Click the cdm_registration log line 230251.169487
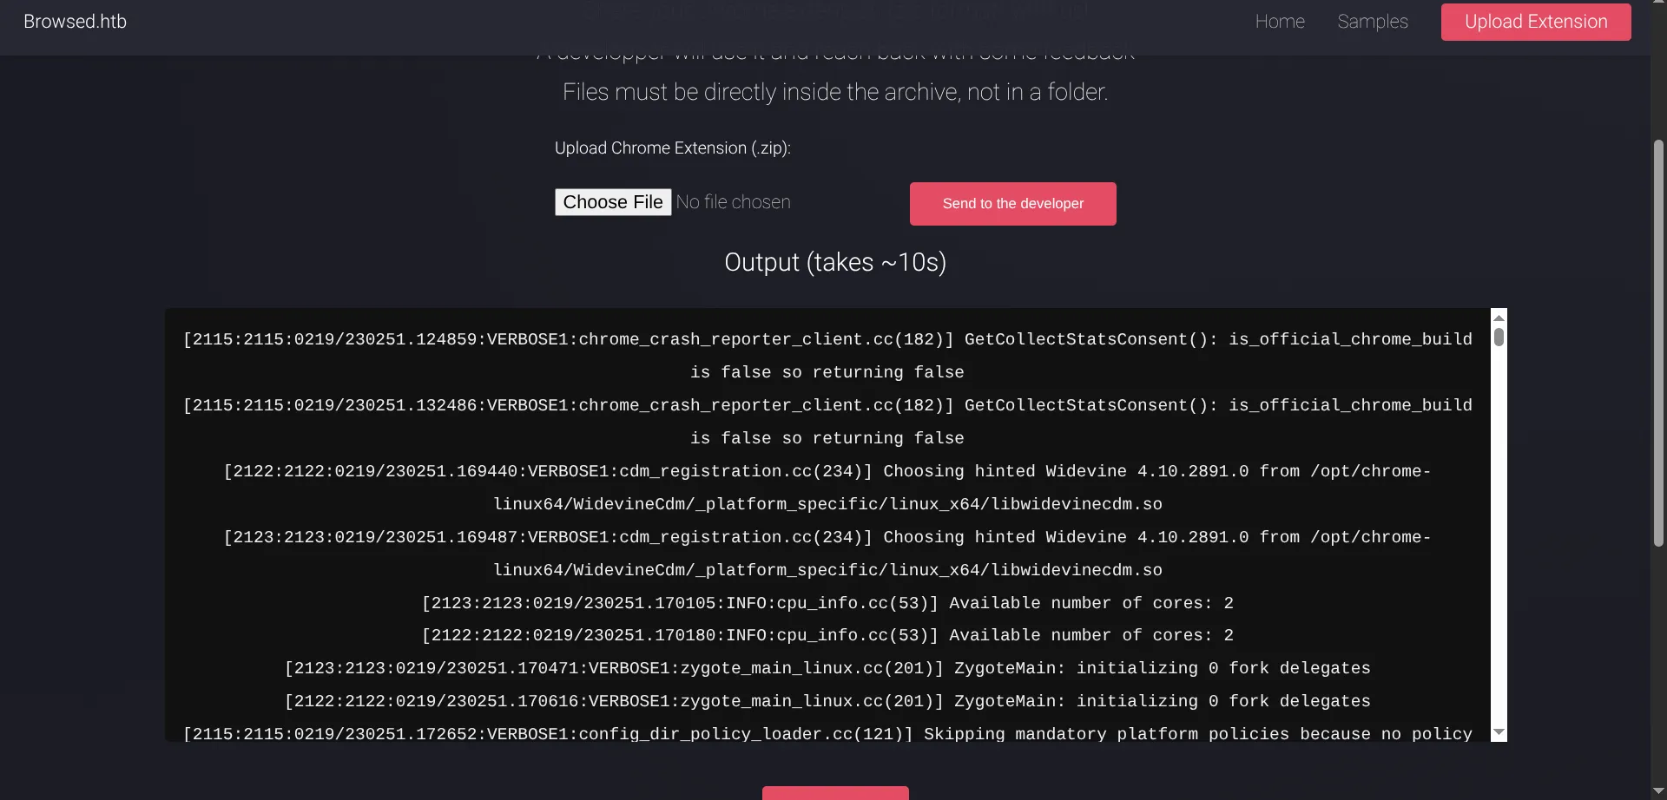Screen dimensions: 1667x800 tap(827, 554)
